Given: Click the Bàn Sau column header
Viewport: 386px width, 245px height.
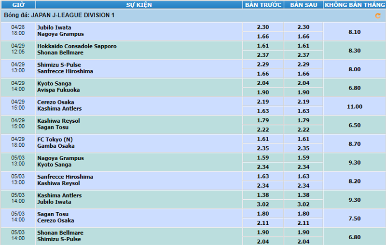Looking at the screenshot, I should 303,5.
